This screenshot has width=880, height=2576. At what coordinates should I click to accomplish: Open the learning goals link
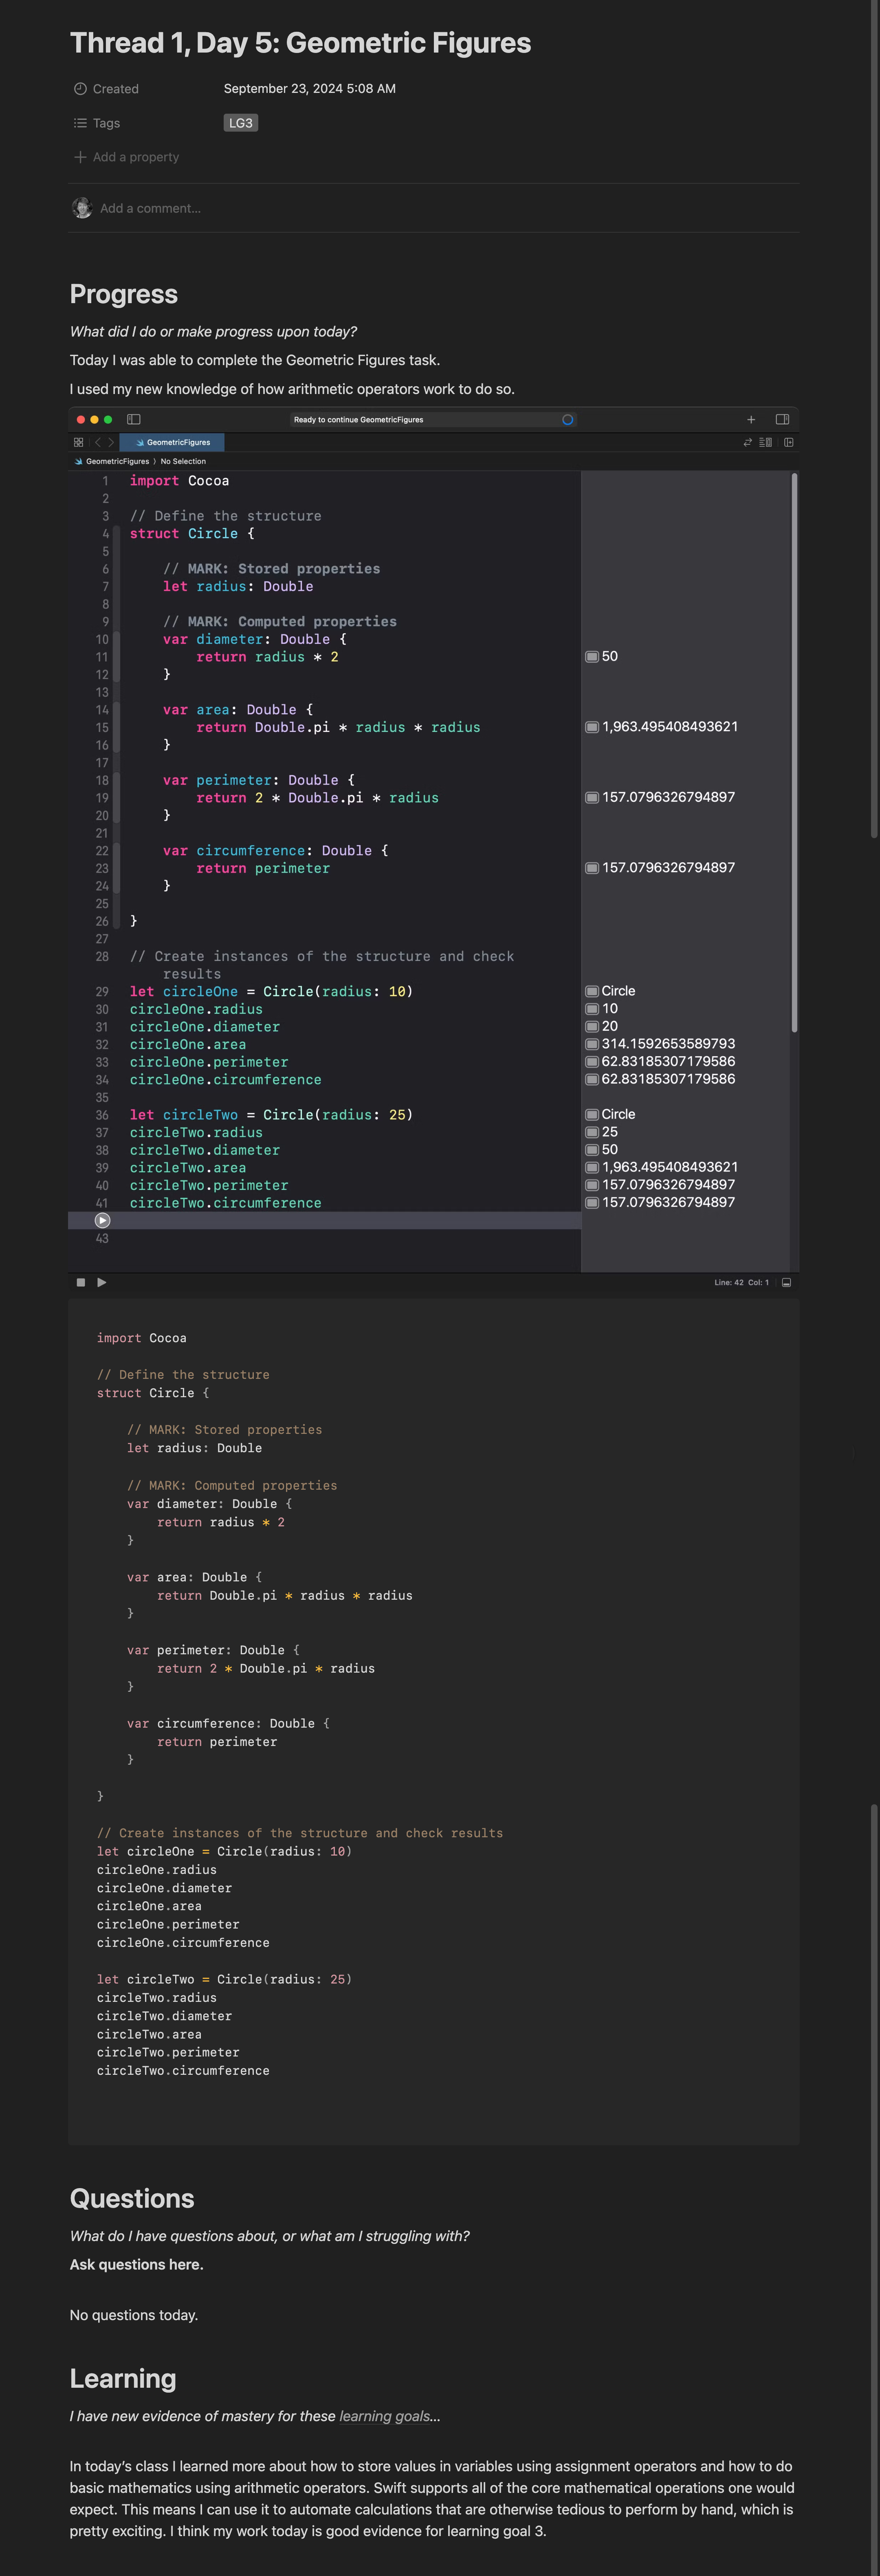click(x=384, y=2416)
